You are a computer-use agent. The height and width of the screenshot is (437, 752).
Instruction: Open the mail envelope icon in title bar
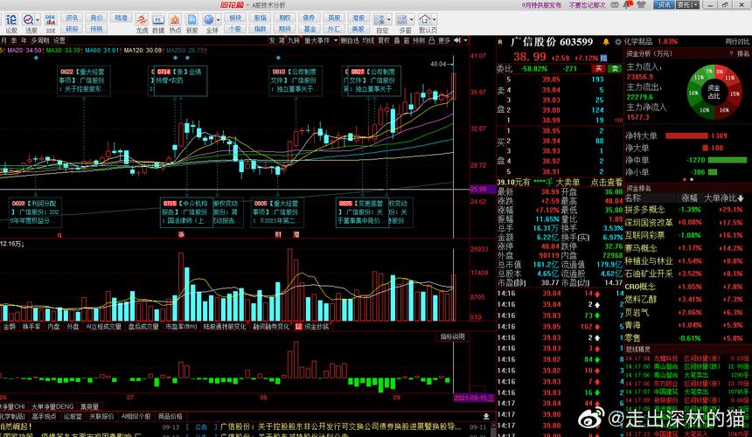pyautogui.click(x=616, y=4)
